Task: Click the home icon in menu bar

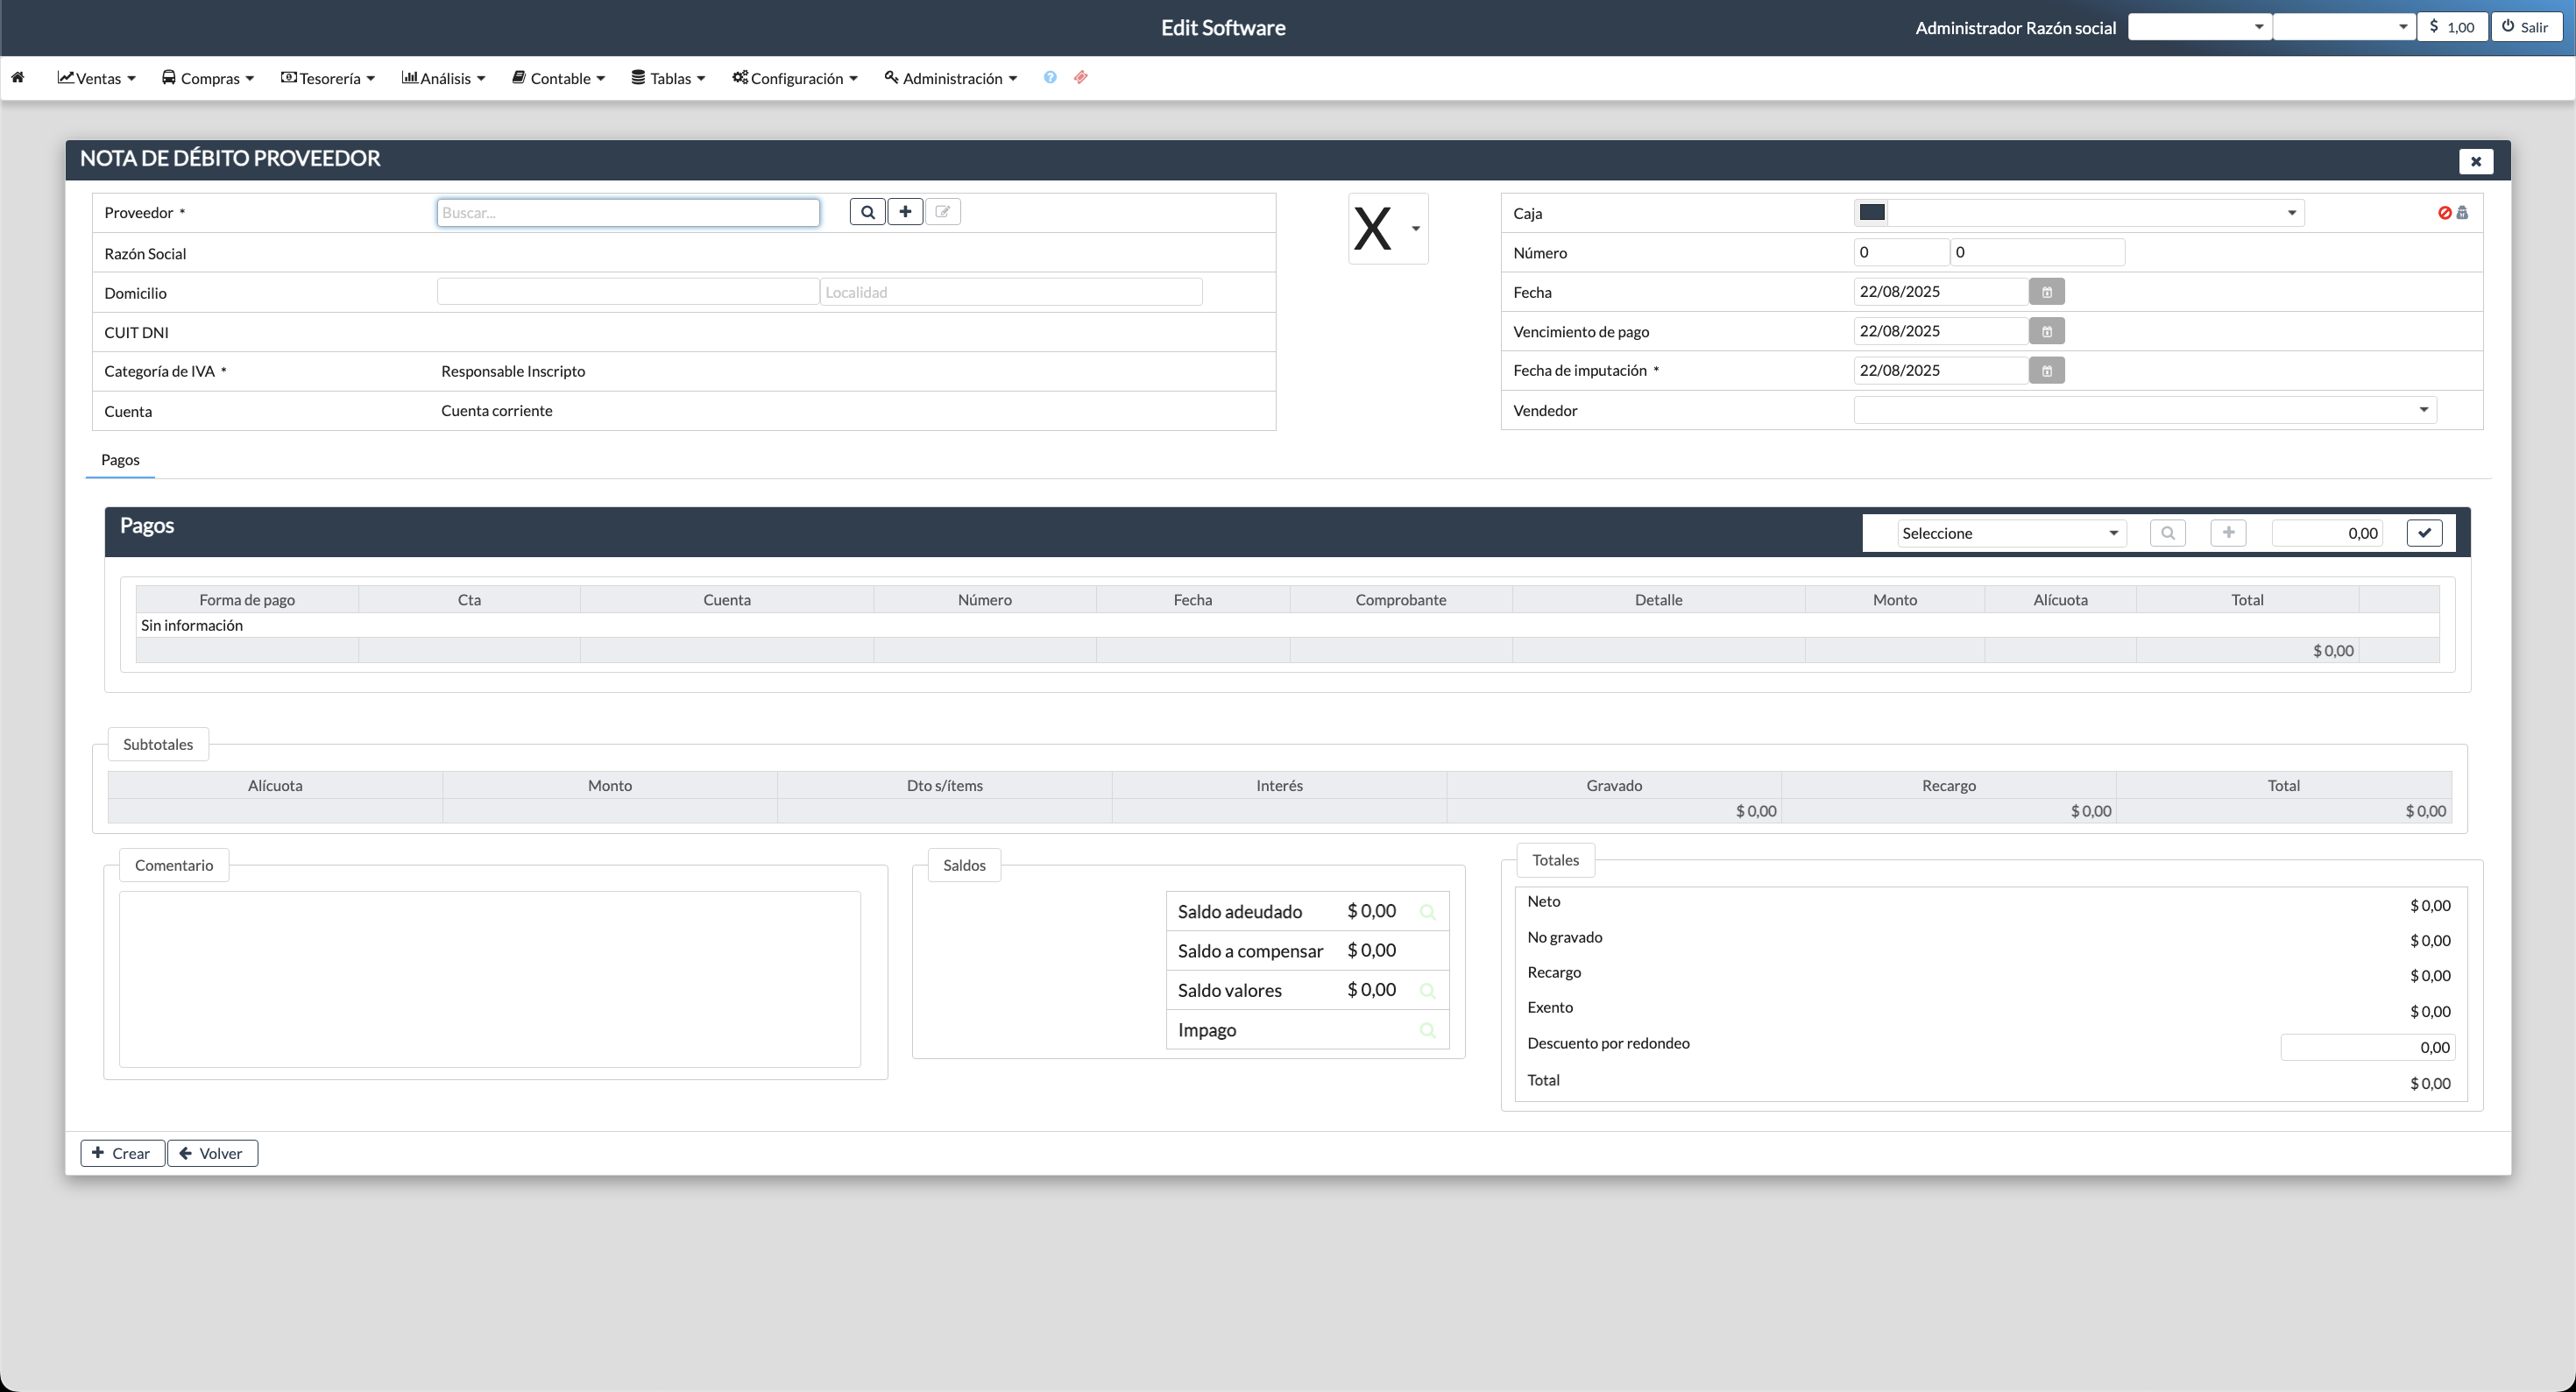Action: click(x=18, y=77)
